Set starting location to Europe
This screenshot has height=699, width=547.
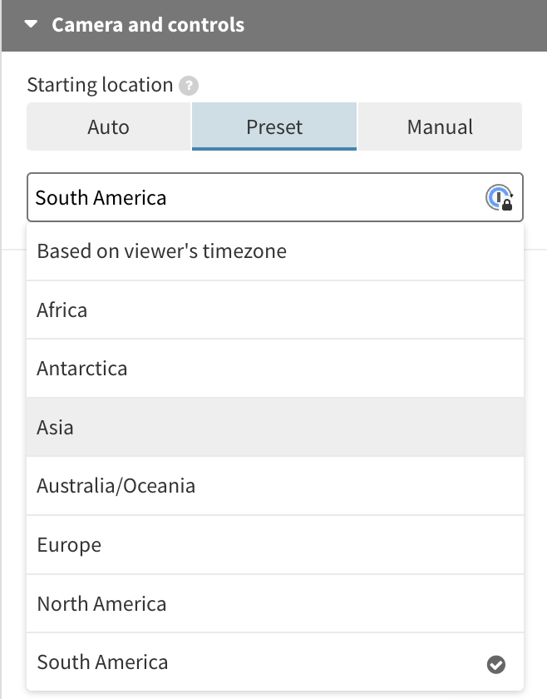pyautogui.click(x=69, y=545)
